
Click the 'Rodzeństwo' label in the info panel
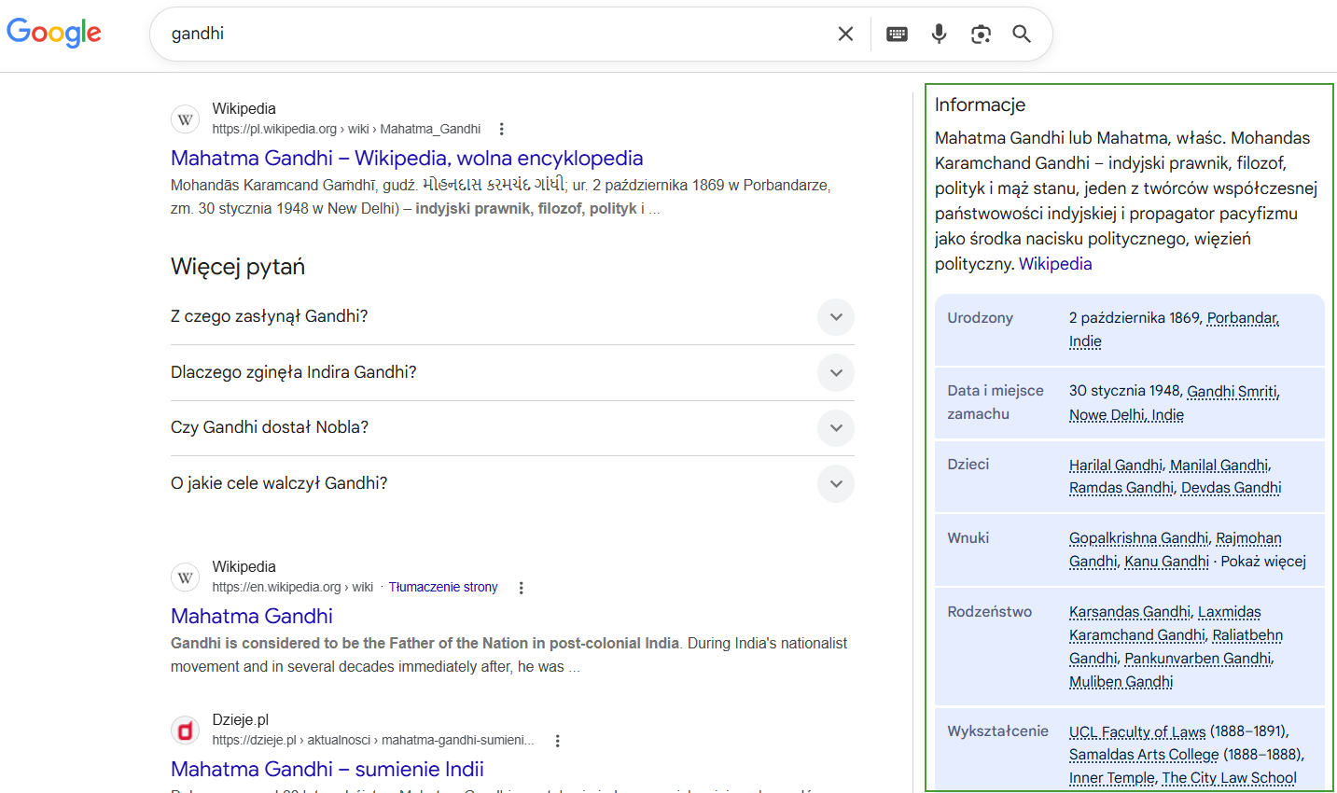(x=989, y=612)
